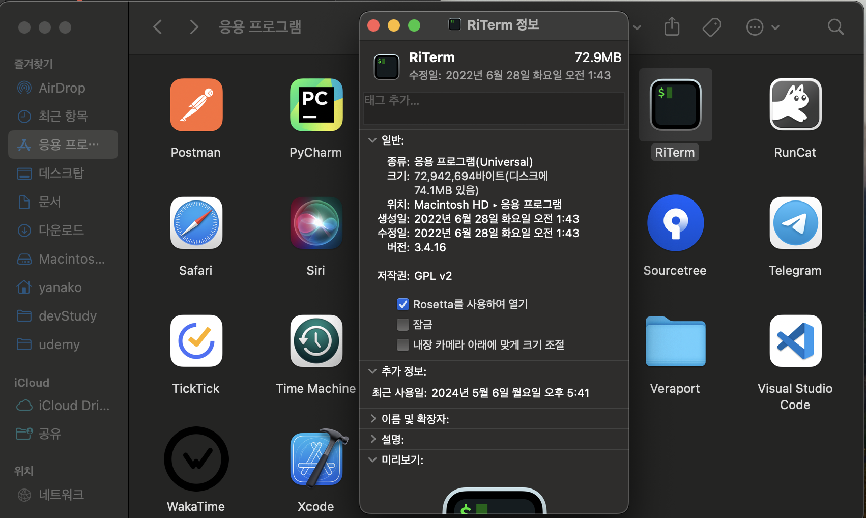Open 문서 in the sidebar

click(x=63, y=202)
